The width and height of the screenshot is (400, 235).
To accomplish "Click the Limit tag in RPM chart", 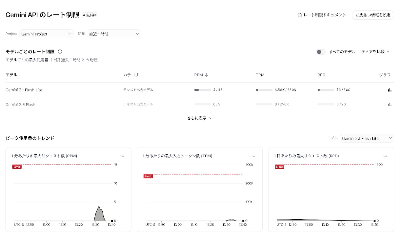I will click(x=17, y=167).
